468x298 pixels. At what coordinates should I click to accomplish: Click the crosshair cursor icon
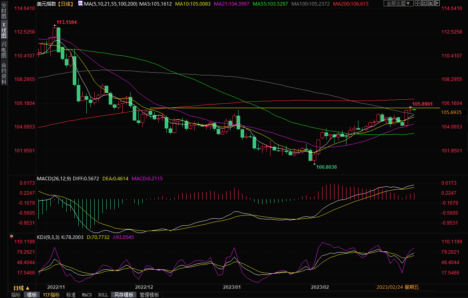coord(418,4)
